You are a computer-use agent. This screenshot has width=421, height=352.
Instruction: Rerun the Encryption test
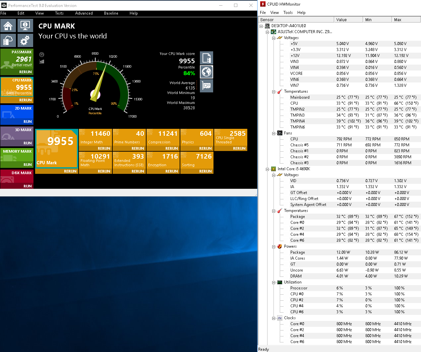172,171
